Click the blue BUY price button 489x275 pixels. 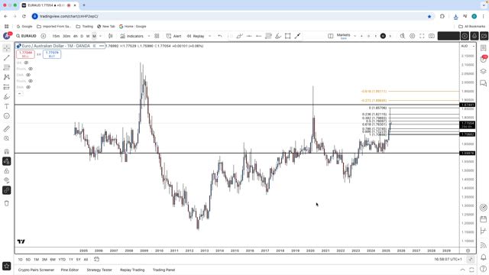pyautogui.click(x=52, y=54)
